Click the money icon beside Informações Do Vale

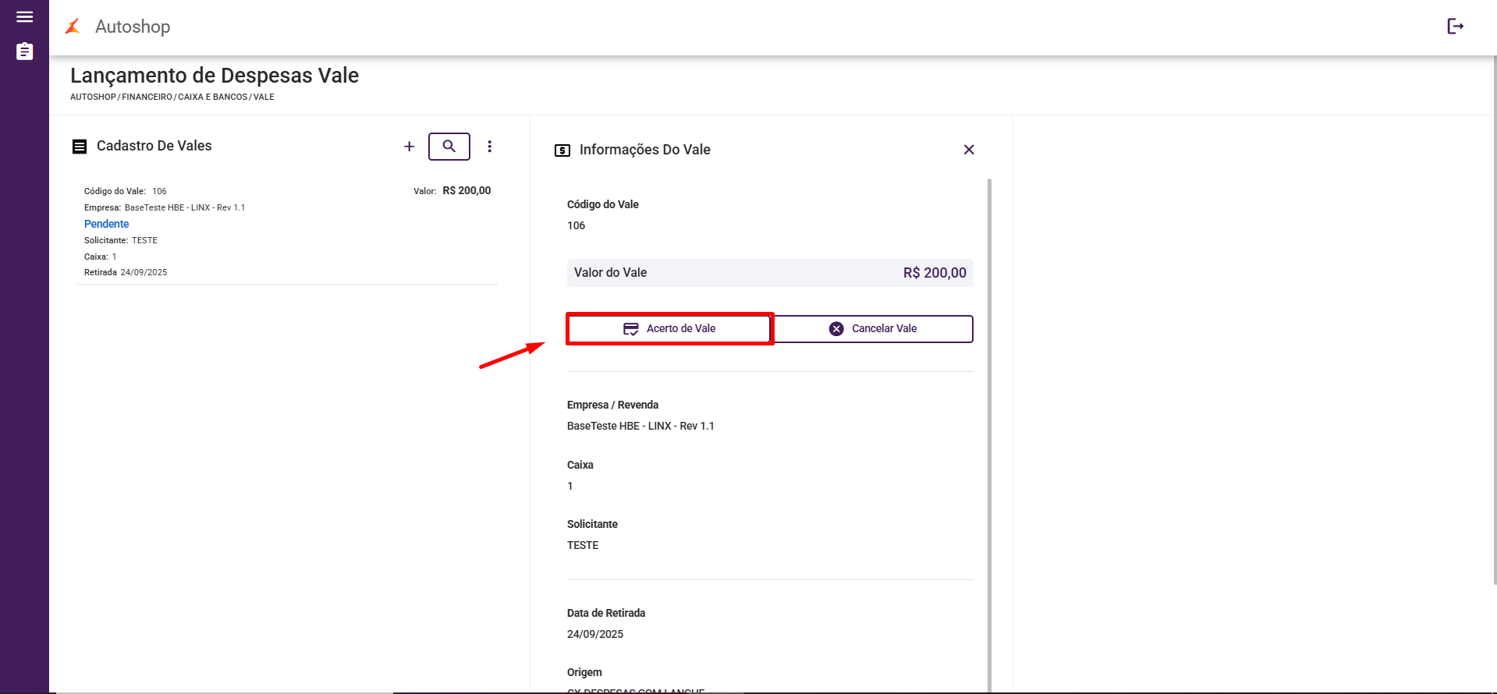(x=562, y=150)
